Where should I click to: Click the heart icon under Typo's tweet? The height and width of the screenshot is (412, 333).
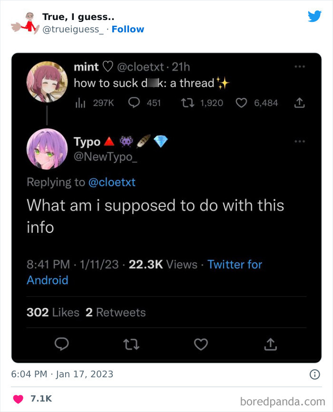201,344
